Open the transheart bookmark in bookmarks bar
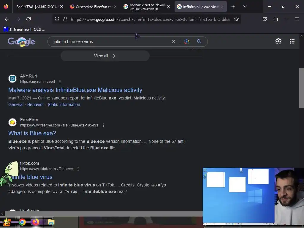304x228 pixels. point(24,29)
